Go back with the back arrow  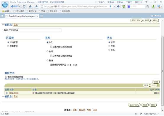click(x=14, y=6)
